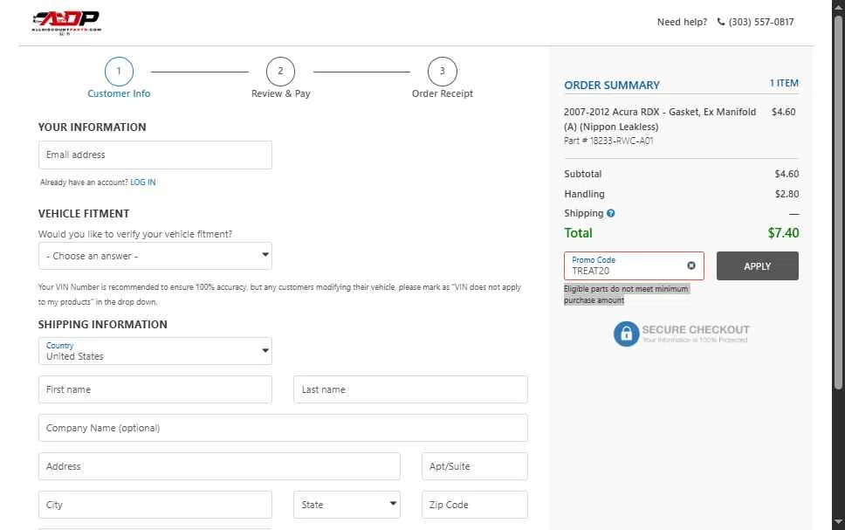The width and height of the screenshot is (845, 530).
Task: Click the scrollbar down arrow
Action: point(838,522)
